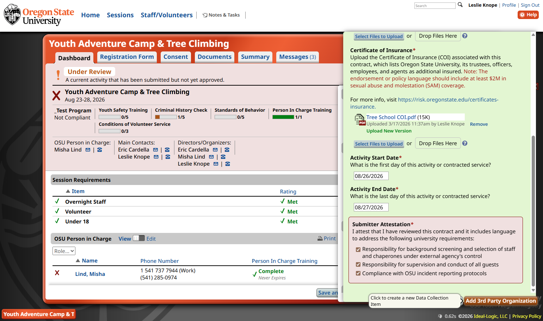Remove the Tree School COI.pdf file

pos(479,124)
